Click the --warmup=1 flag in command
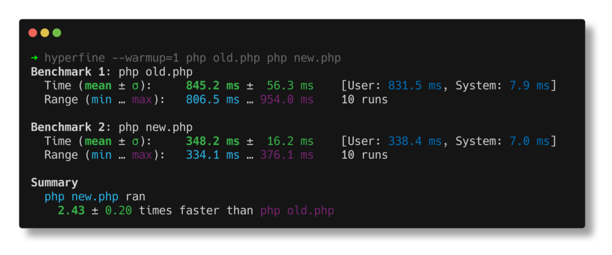The image size is (612, 255). click(x=145, y=58)
